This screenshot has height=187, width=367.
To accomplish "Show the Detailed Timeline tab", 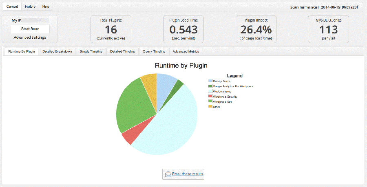I will click(x=122, y=51).
